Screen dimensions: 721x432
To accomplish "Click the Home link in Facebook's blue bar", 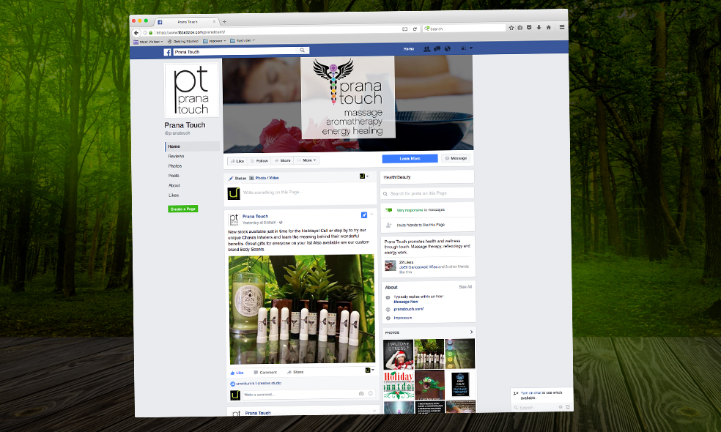I will tap(408, 49).
